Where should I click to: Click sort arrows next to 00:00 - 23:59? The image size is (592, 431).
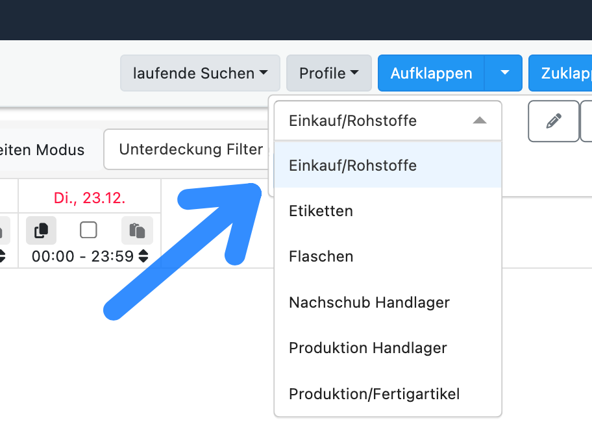click(x=143, y=256)
